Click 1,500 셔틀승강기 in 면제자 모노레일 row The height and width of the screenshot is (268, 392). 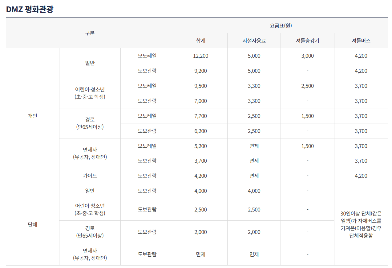(x=307, y=146)
